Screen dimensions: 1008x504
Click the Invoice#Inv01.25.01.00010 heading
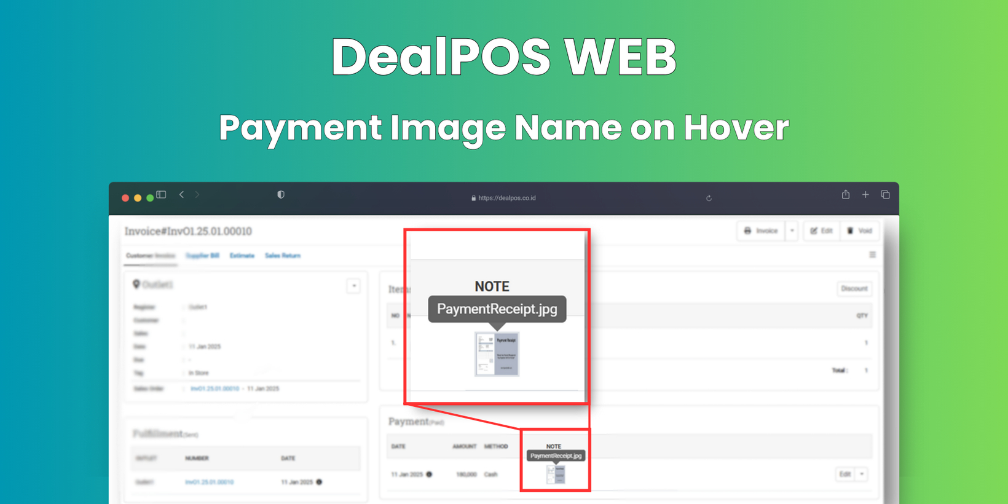(188, 231)
